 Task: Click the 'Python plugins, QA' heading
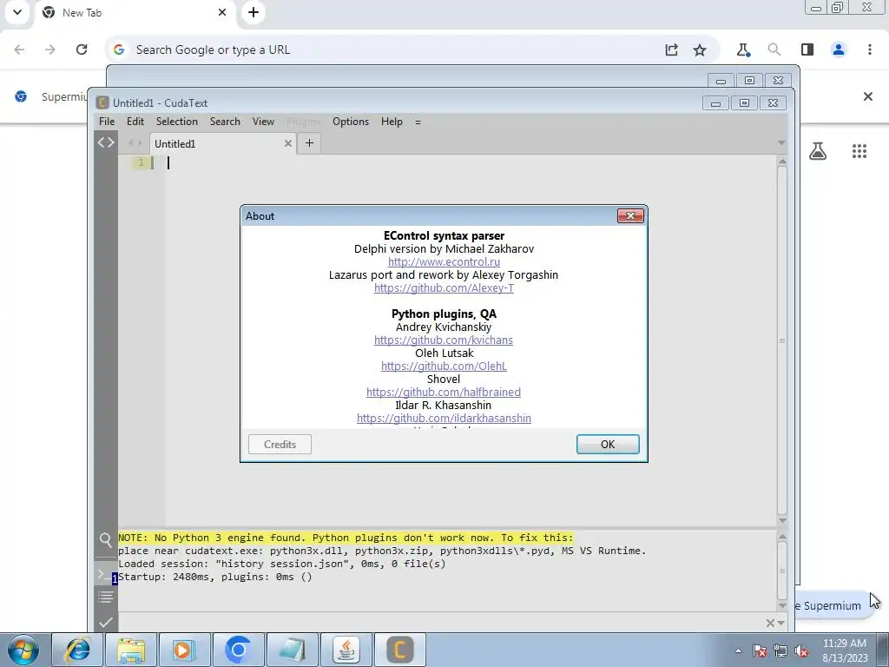(x=444, y=314)
